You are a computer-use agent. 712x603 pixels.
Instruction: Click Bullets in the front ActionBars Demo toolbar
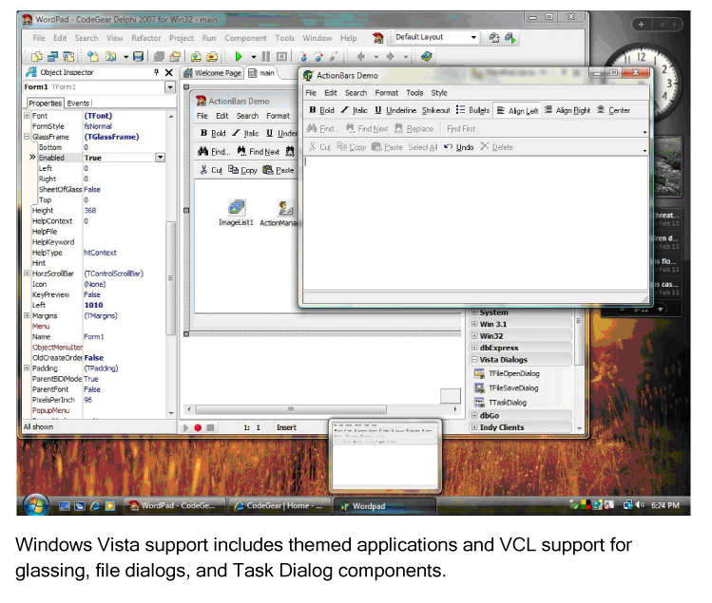[472, 110]
